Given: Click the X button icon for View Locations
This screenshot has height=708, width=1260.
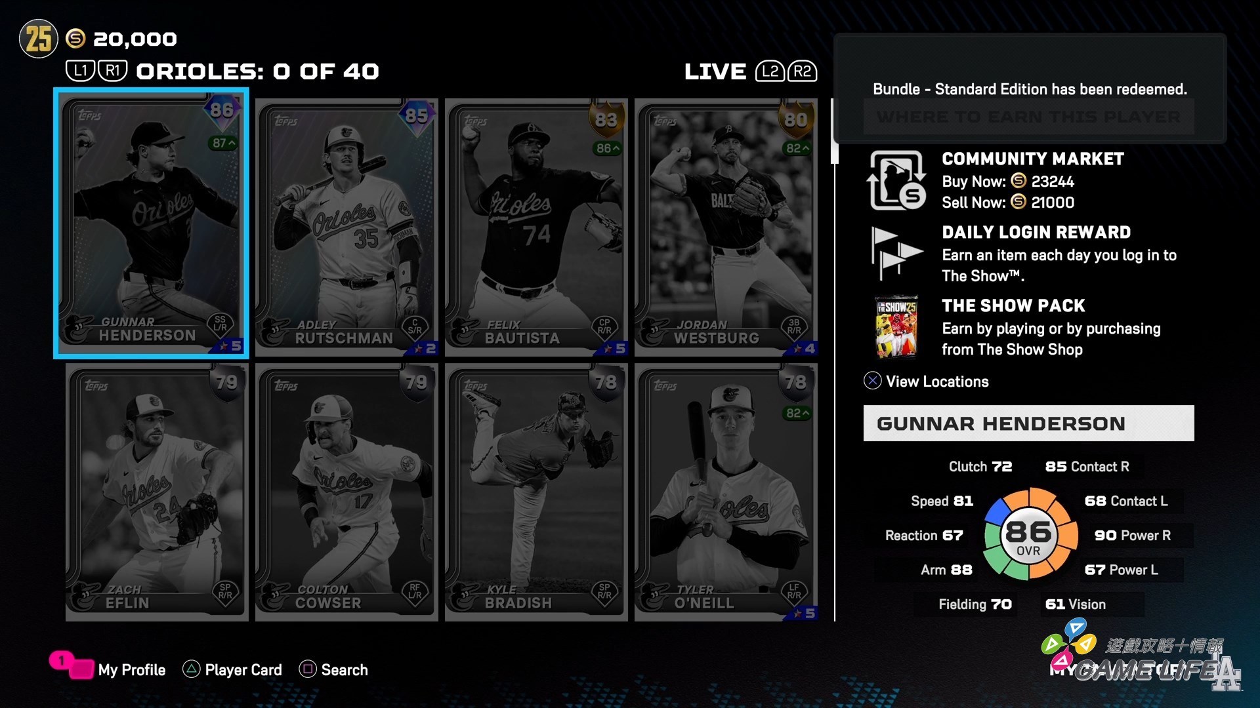Looking at the screenshot, I should pyautogui.click(x=872, y=381).
